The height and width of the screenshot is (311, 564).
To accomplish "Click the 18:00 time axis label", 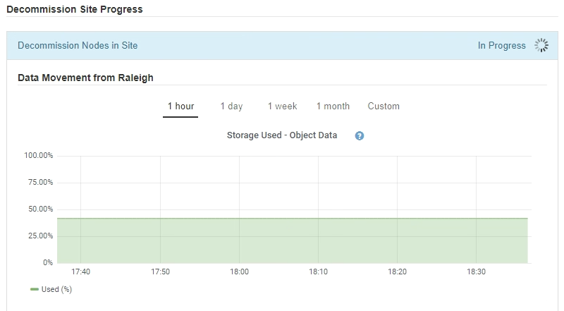I will tap(240, 272).
